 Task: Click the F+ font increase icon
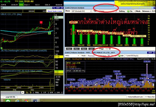coord(27,92)
